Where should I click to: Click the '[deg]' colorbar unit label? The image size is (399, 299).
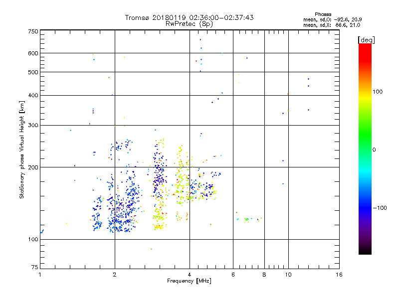click(366, 40)
